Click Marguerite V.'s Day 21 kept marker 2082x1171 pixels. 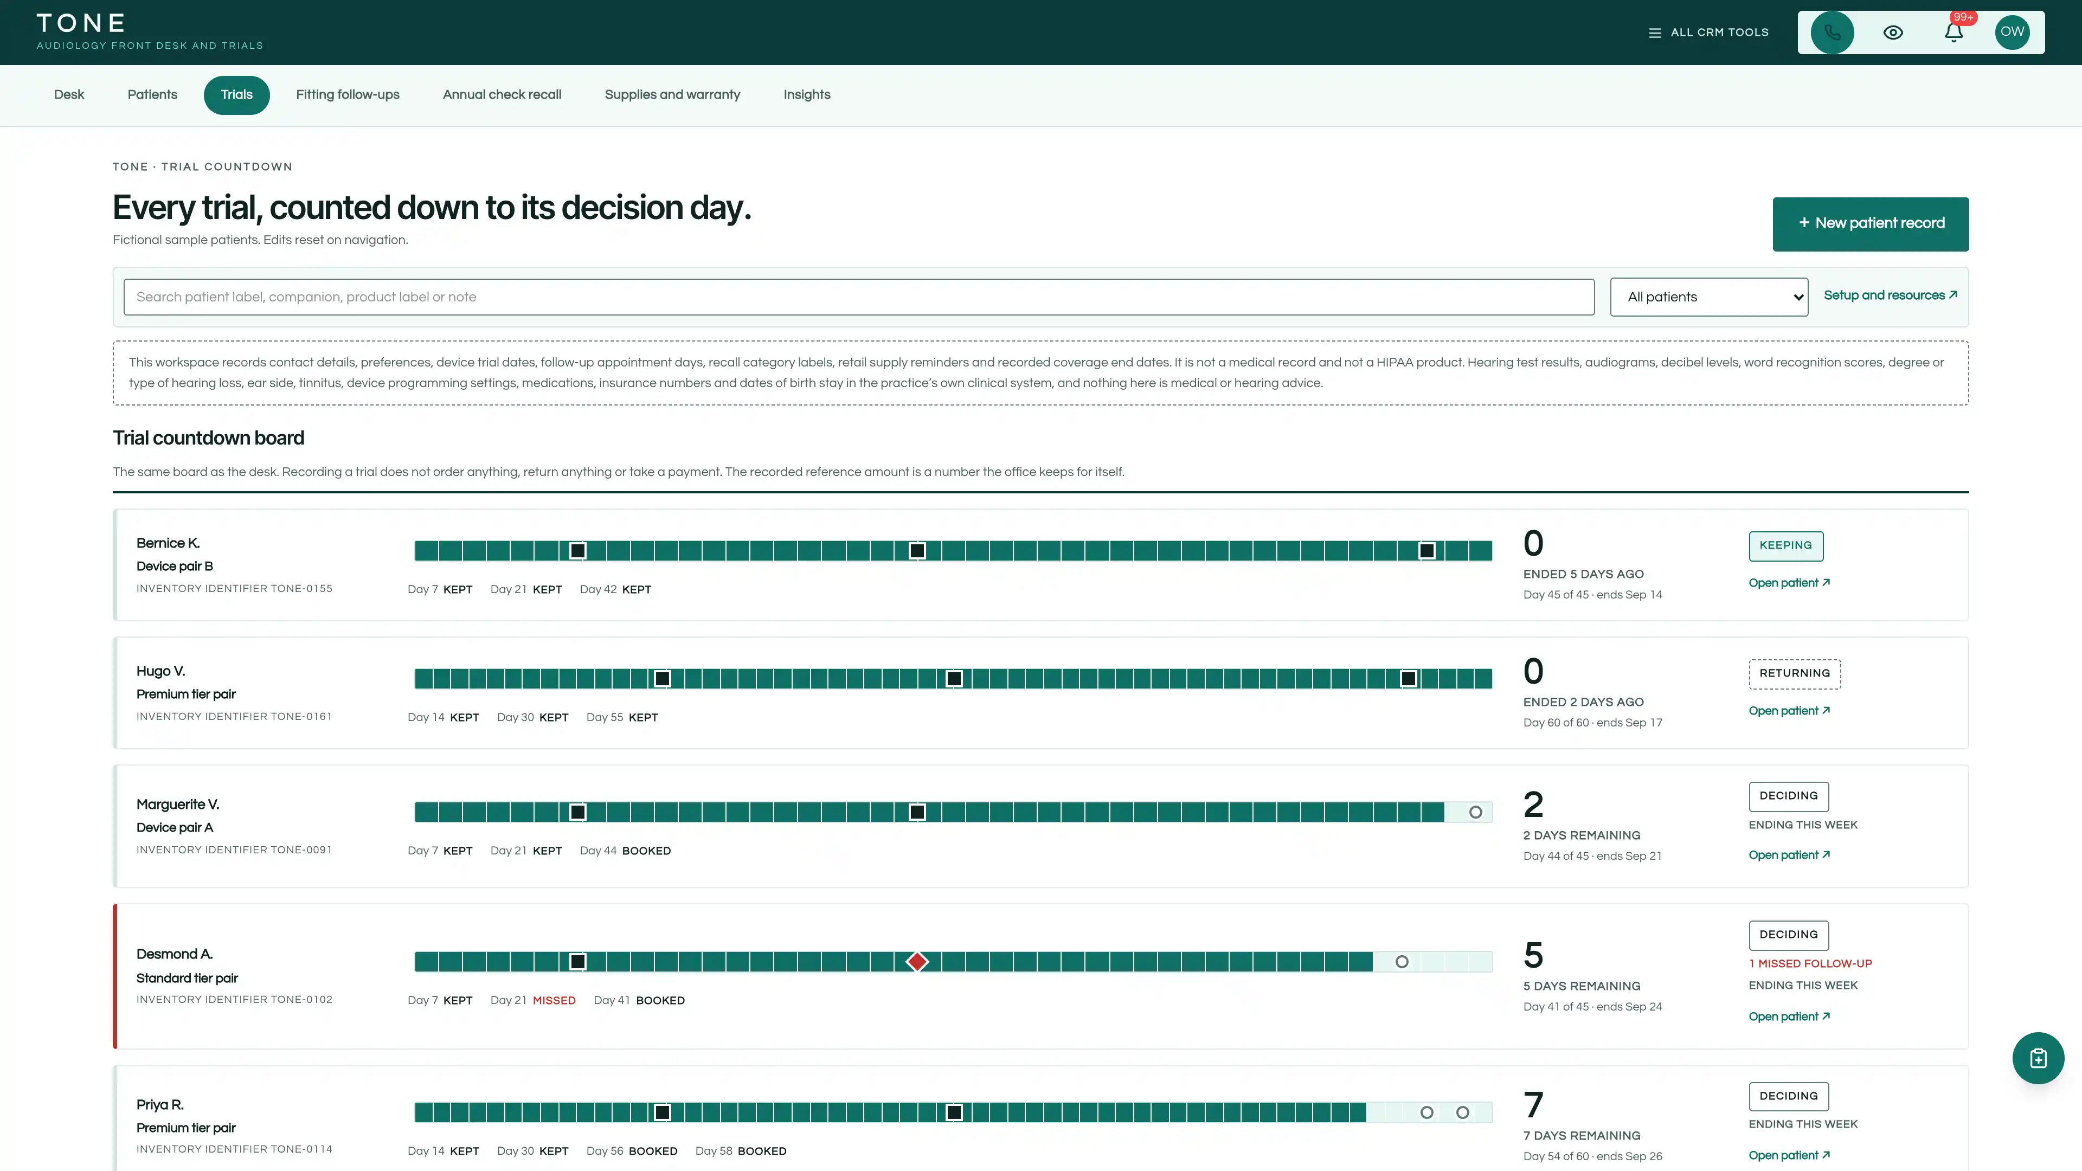coord(916,812)
